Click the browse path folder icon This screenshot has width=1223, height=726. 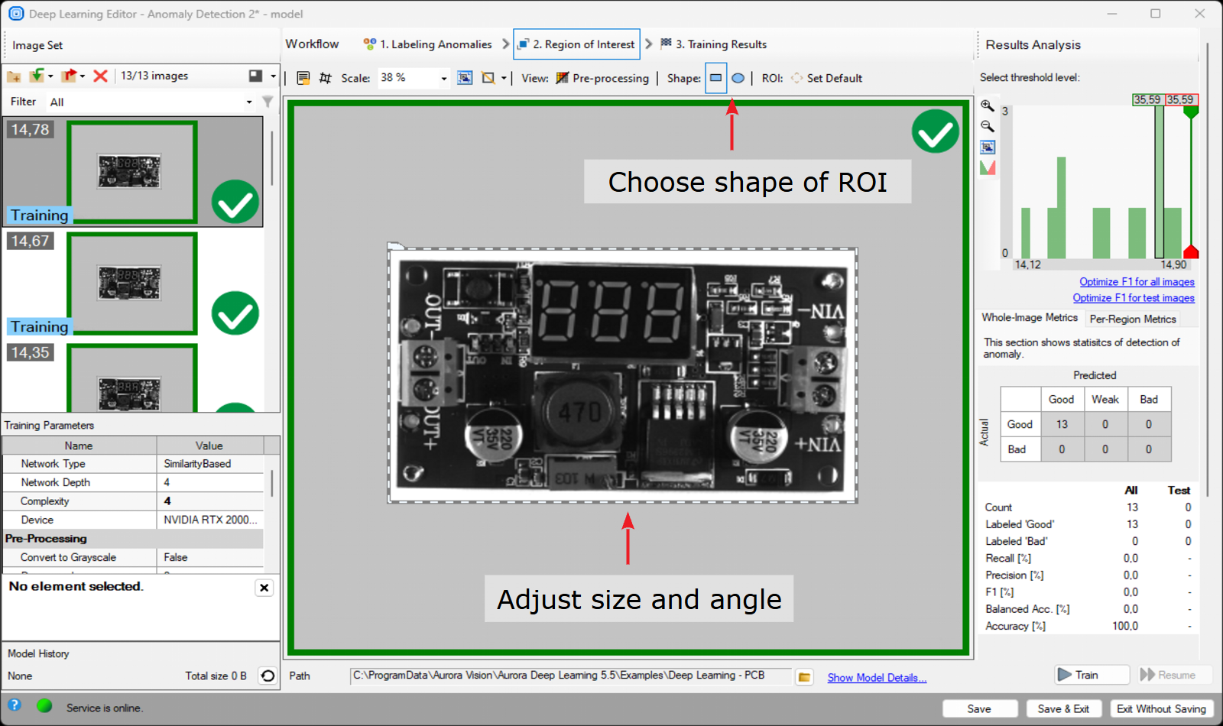coord(804,677)
